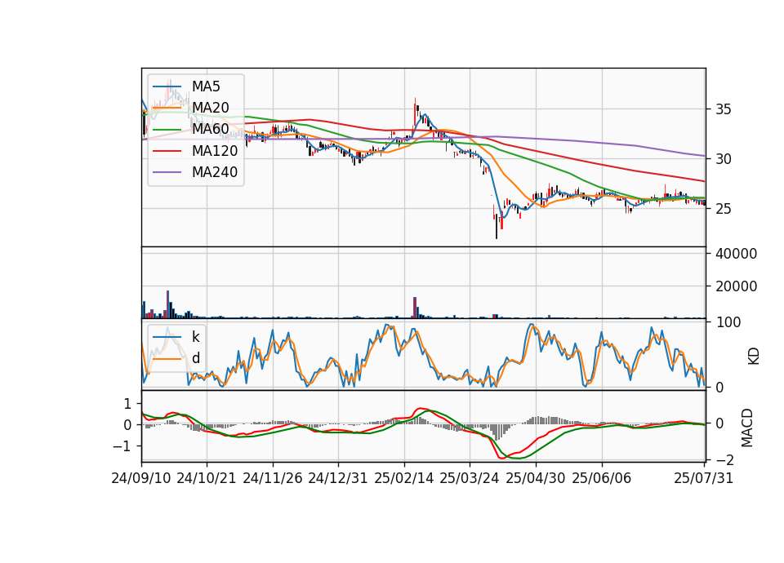Click the MACD left axis value −1
Viewport: 784px width, 563px height.
tap(123, 446)
